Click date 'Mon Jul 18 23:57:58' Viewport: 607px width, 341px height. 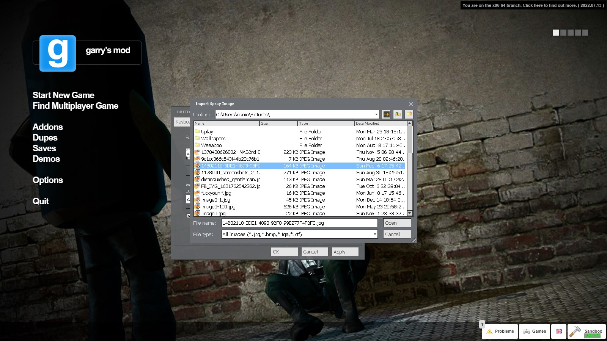381,138
